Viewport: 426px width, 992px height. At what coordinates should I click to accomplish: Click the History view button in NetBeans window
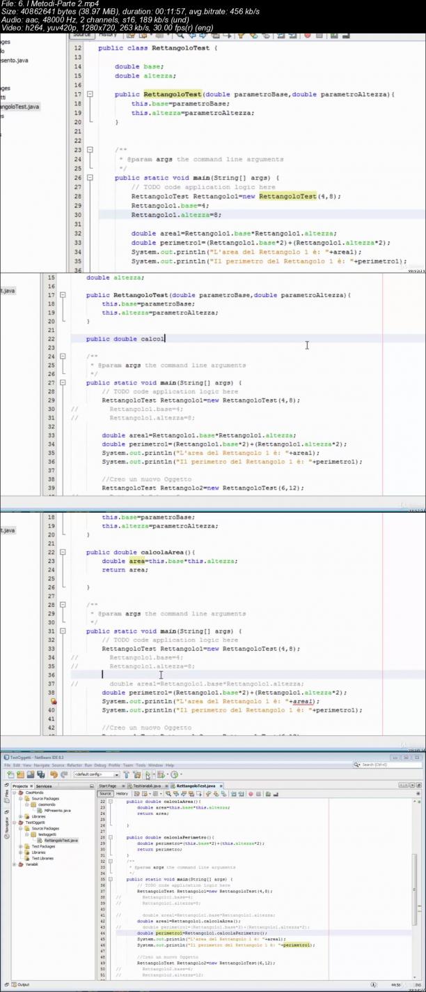122,793
